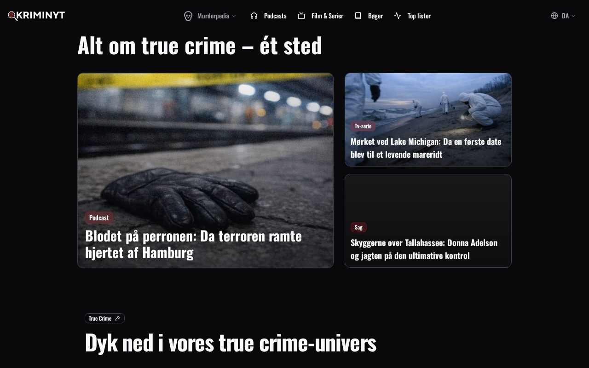Click the Podcasts headphones icon
Image resolution: width=589 pixels, height=368 pixels.
254,16
